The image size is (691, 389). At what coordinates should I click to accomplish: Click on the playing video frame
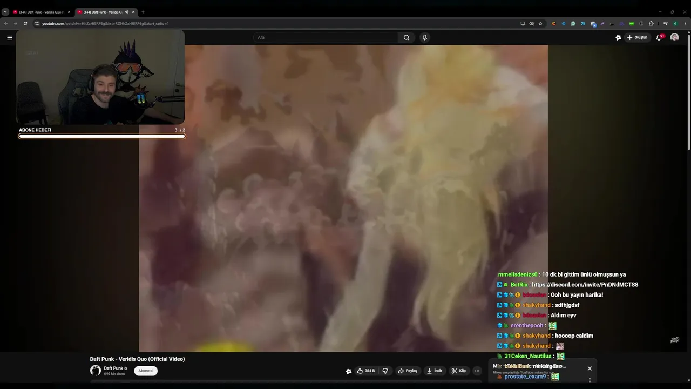pyautogui.click(x=343, y=198)
